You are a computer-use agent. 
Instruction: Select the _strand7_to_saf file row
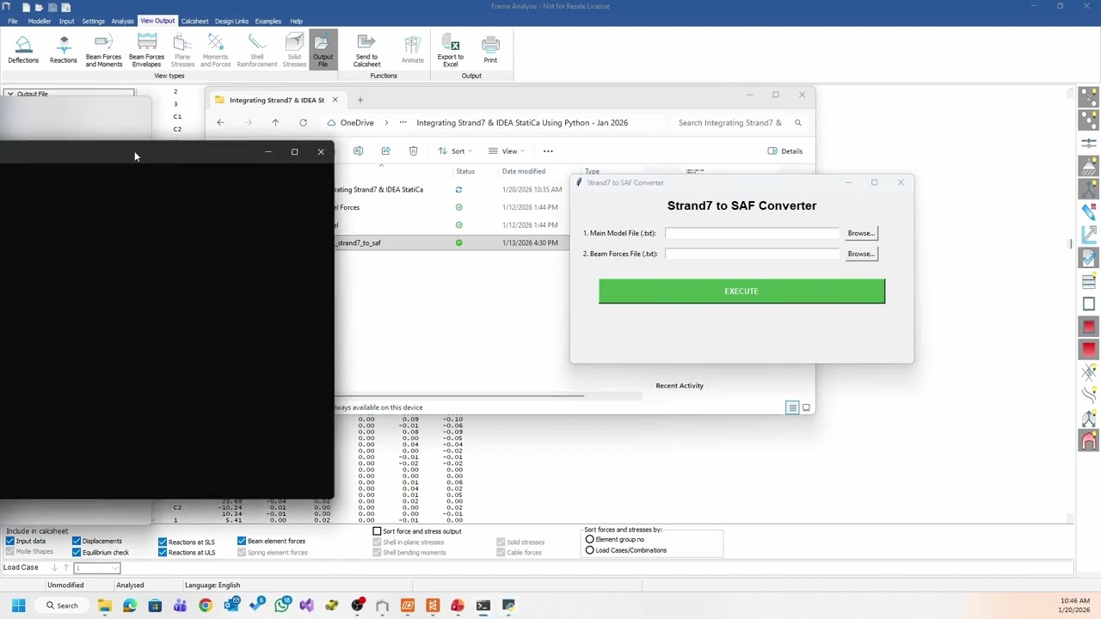pos(452,242)
